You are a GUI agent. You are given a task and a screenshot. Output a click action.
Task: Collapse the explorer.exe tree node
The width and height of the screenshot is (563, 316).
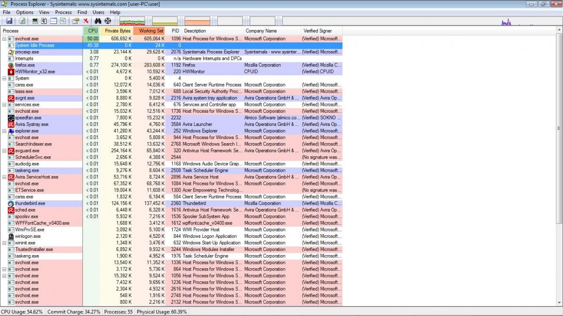[x=4, y=131]
